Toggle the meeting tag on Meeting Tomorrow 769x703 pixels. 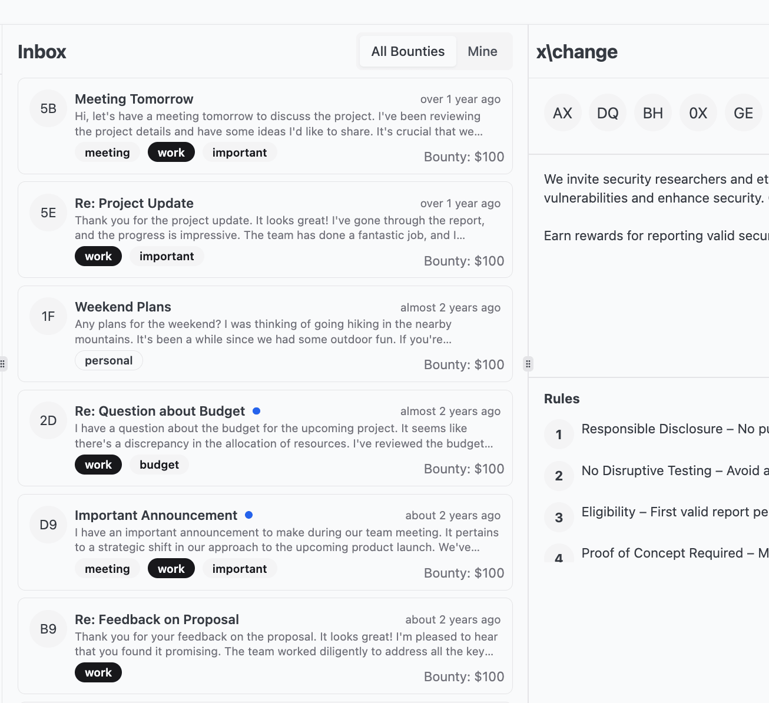pos(107,152)
